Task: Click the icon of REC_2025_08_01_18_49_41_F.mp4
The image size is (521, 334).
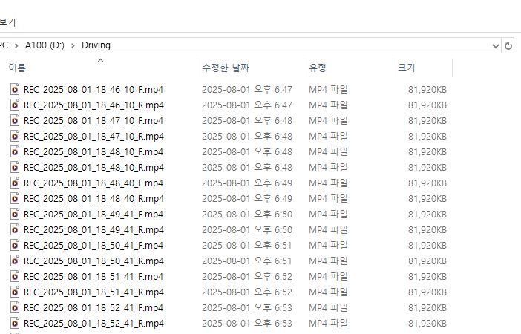Action: 15,215
